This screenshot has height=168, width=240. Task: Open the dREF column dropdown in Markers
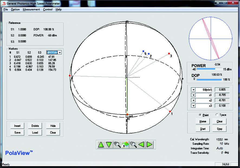click(x=60, y=53)
